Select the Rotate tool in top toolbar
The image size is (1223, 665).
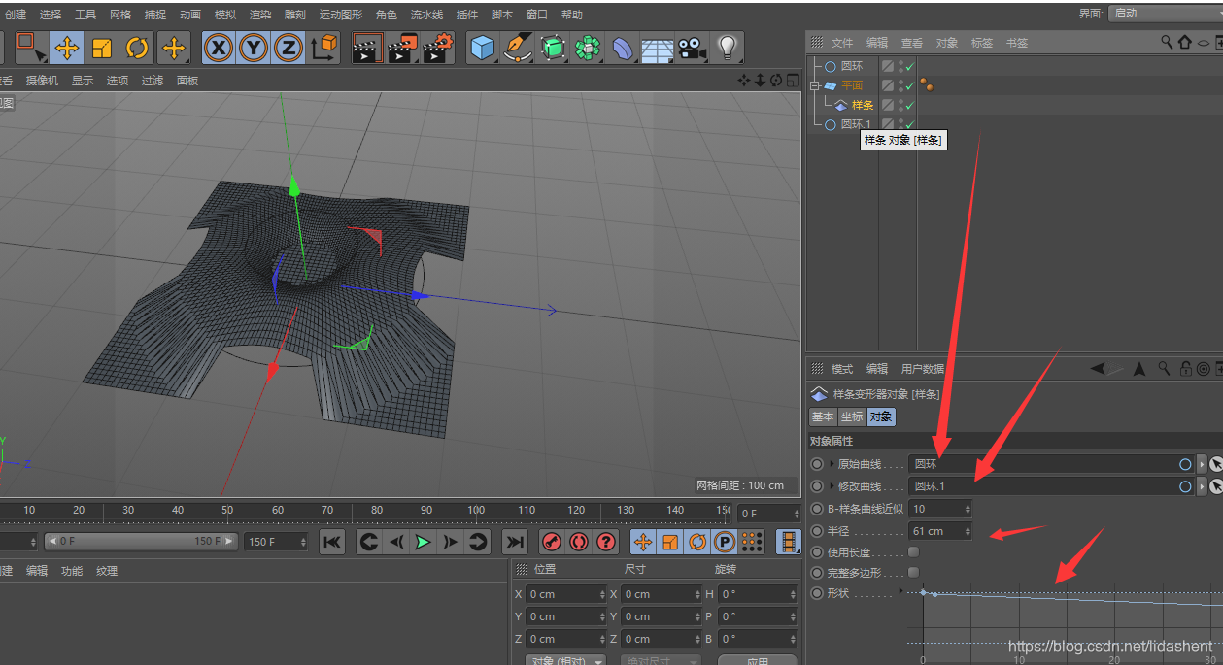[137, 48]
